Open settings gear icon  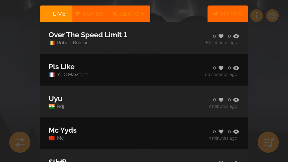(272, 16)
